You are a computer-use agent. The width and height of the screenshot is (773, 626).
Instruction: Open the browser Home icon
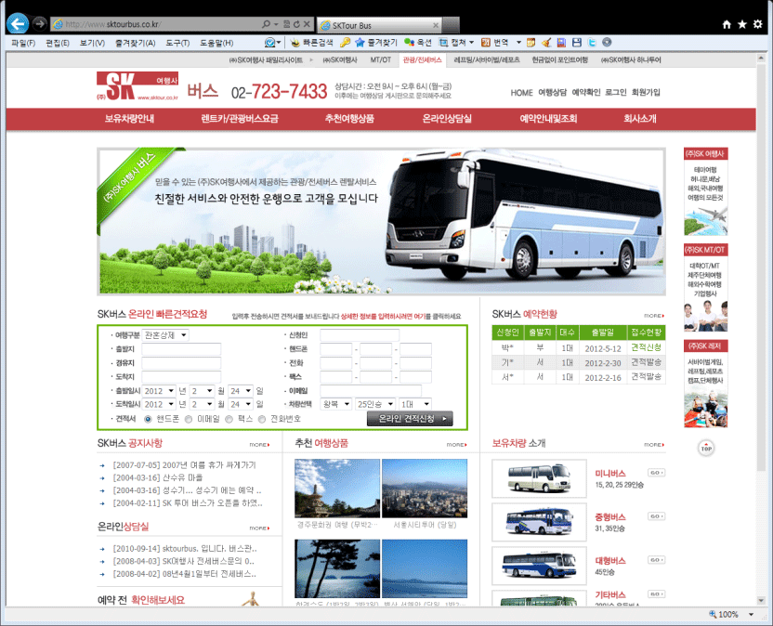(x=727, y=24)
